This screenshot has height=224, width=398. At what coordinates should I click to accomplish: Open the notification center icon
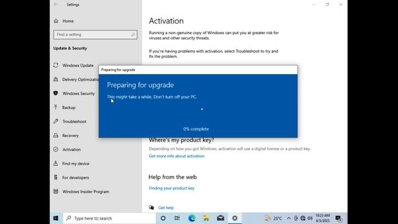[338, 218]
